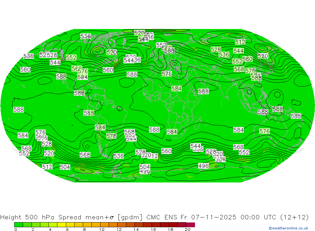315x231 pixels.
Task: Choose the orange legend swatch at 10
Action: click(x=105, y=225)
